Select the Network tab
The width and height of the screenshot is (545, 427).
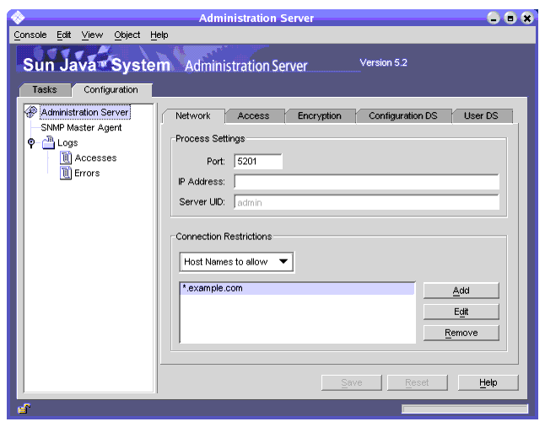[x=193, y=116]
